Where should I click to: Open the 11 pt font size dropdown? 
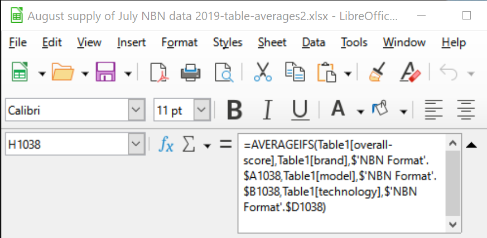pyautogui.click(x=202, y=110)
